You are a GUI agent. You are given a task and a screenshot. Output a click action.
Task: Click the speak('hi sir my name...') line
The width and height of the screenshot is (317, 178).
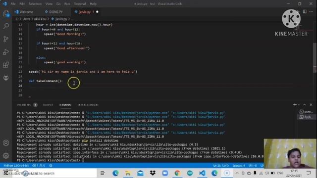pyautogui.click(x=83, y=72)
